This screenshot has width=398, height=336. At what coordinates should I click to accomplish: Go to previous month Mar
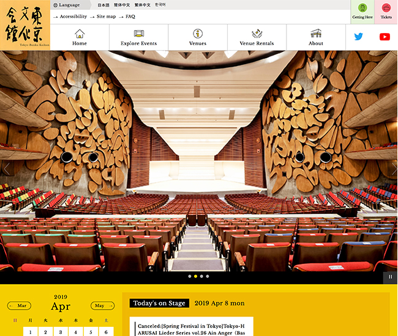(20, 305)
